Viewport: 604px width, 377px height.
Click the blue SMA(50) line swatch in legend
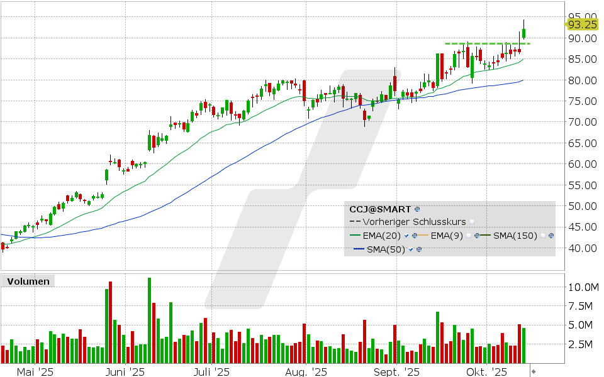pos(359,249)
